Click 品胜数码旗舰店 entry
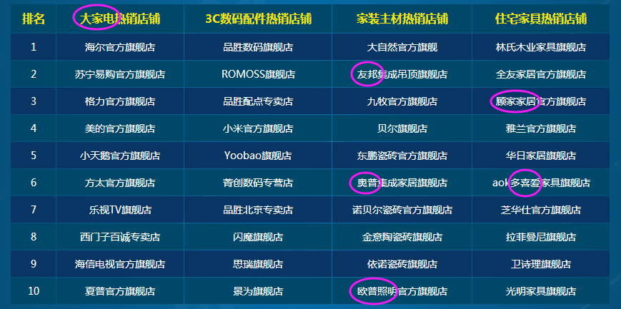 258,47
